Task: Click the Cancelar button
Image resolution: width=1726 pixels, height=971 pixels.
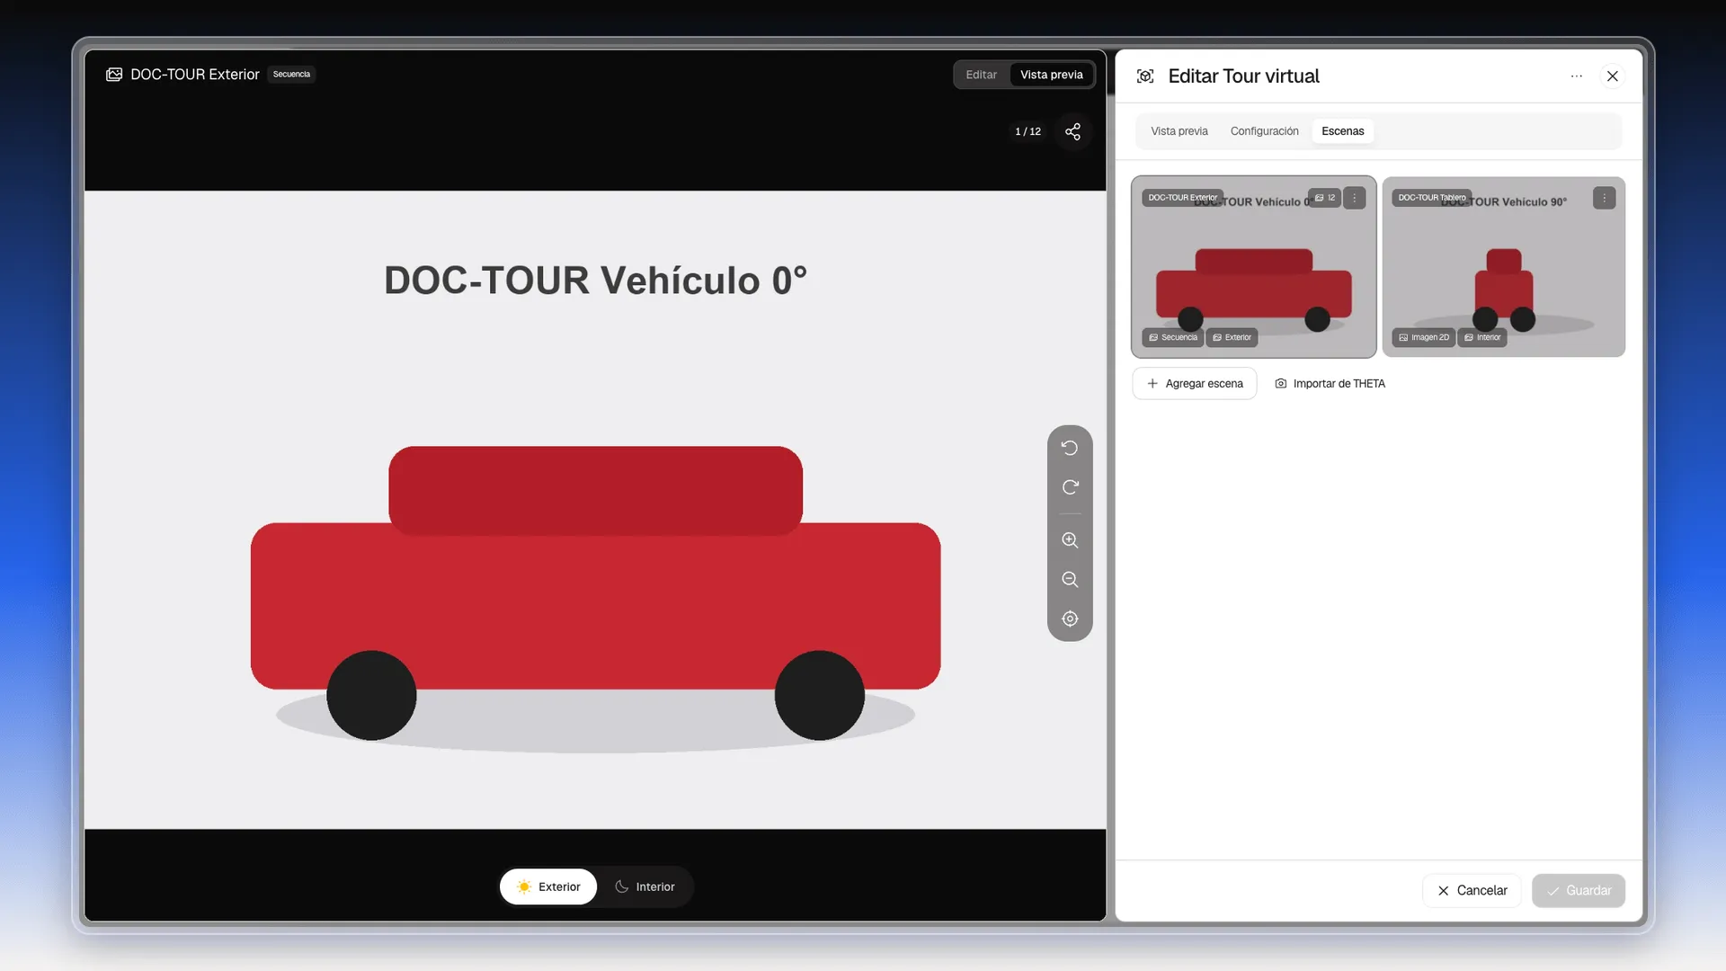Action: tap(1472, 891)
